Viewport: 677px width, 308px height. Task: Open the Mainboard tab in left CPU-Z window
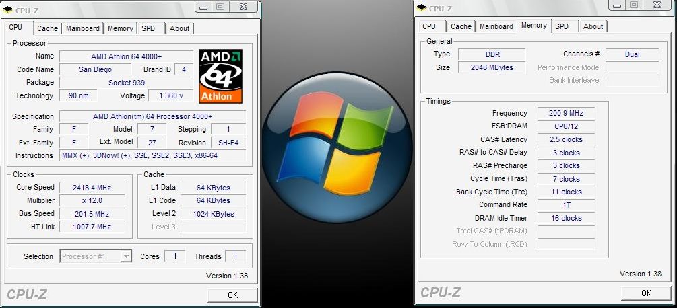click(x=83, y=28)
